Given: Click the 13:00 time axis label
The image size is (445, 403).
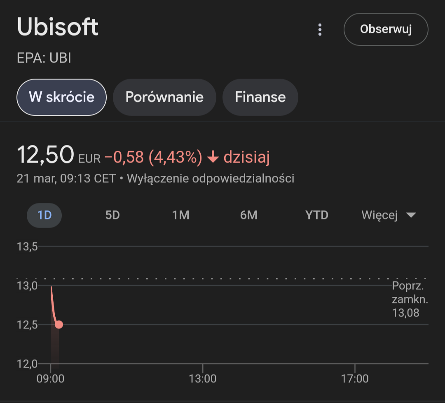Looking at the screenshot, I should [x=203, y=378].
